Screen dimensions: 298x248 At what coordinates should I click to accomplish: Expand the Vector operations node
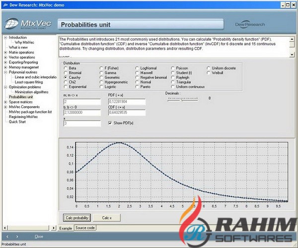(5, 58)
